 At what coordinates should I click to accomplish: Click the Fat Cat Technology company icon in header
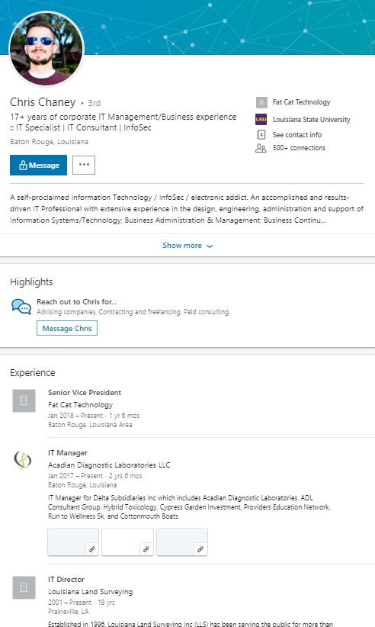click(261, 102)
